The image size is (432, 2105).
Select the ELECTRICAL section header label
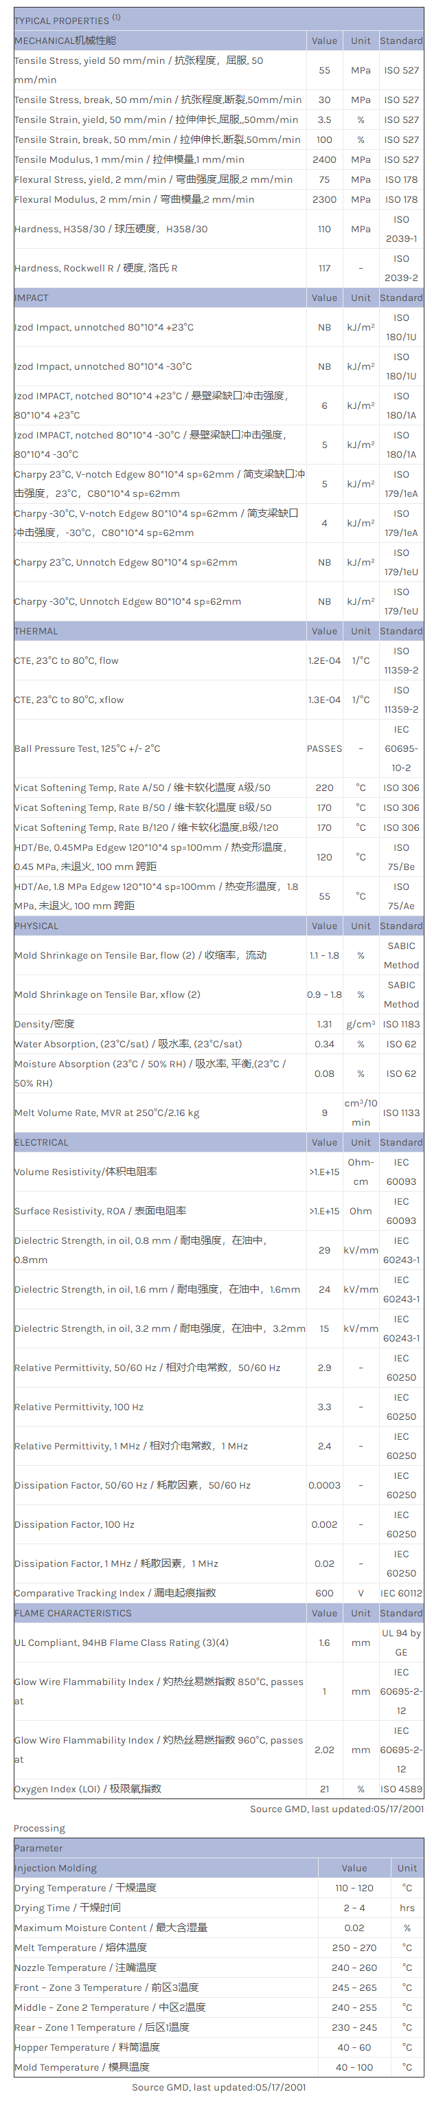[42, 1142]
